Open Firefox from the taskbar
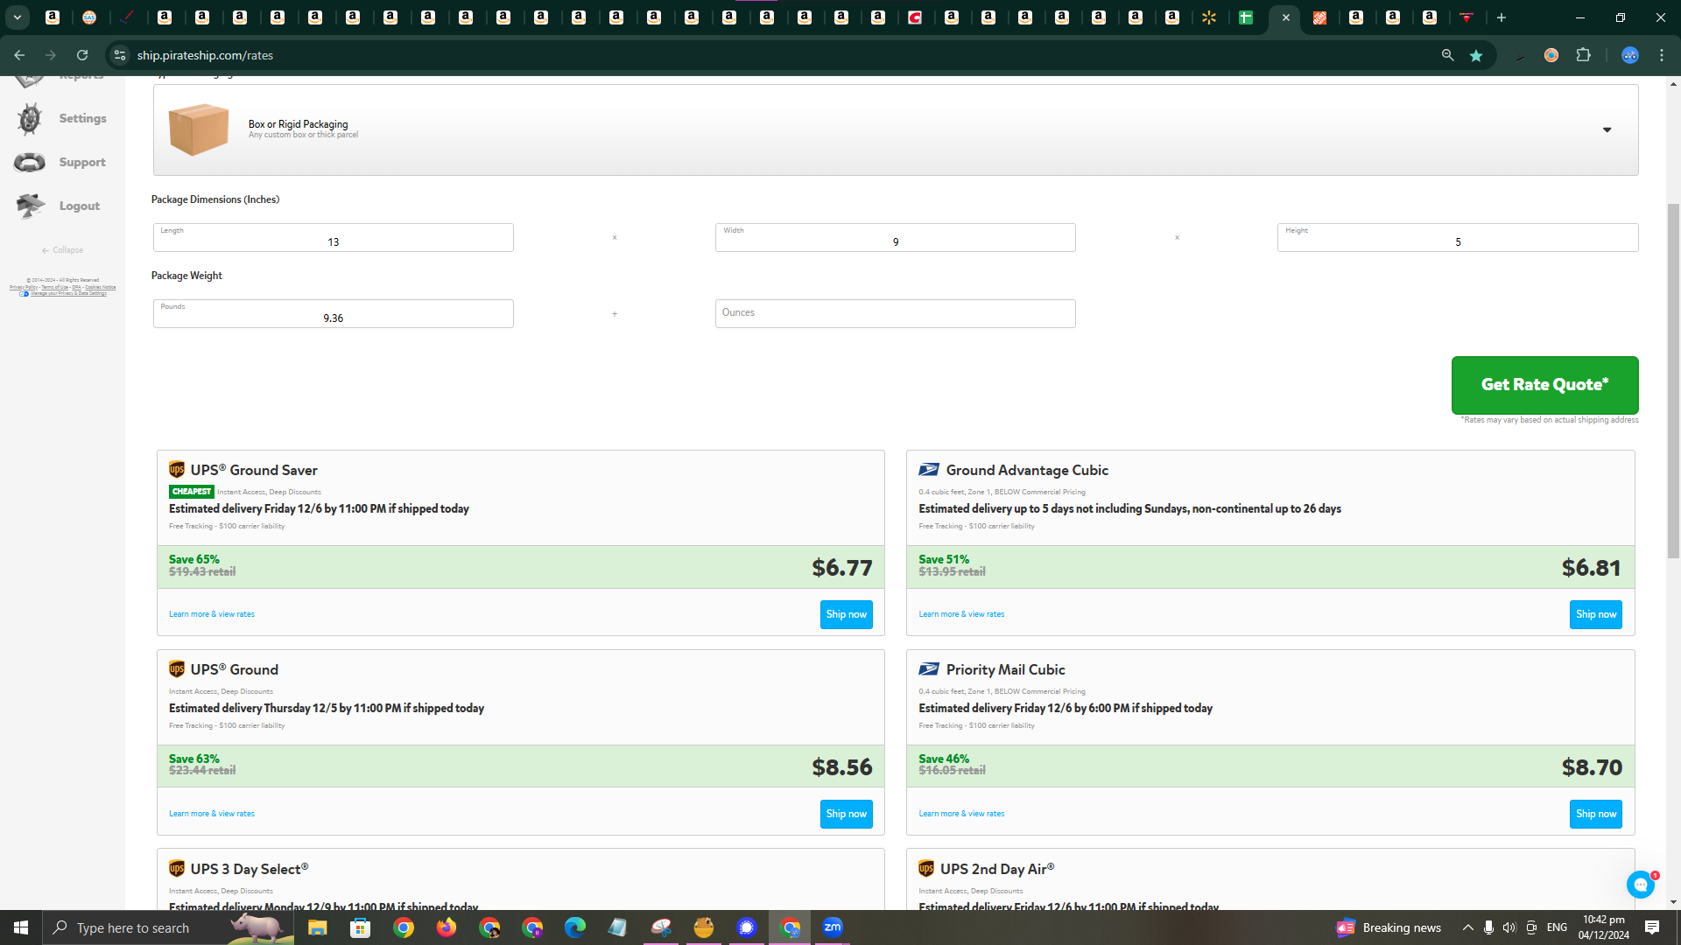 447,927
